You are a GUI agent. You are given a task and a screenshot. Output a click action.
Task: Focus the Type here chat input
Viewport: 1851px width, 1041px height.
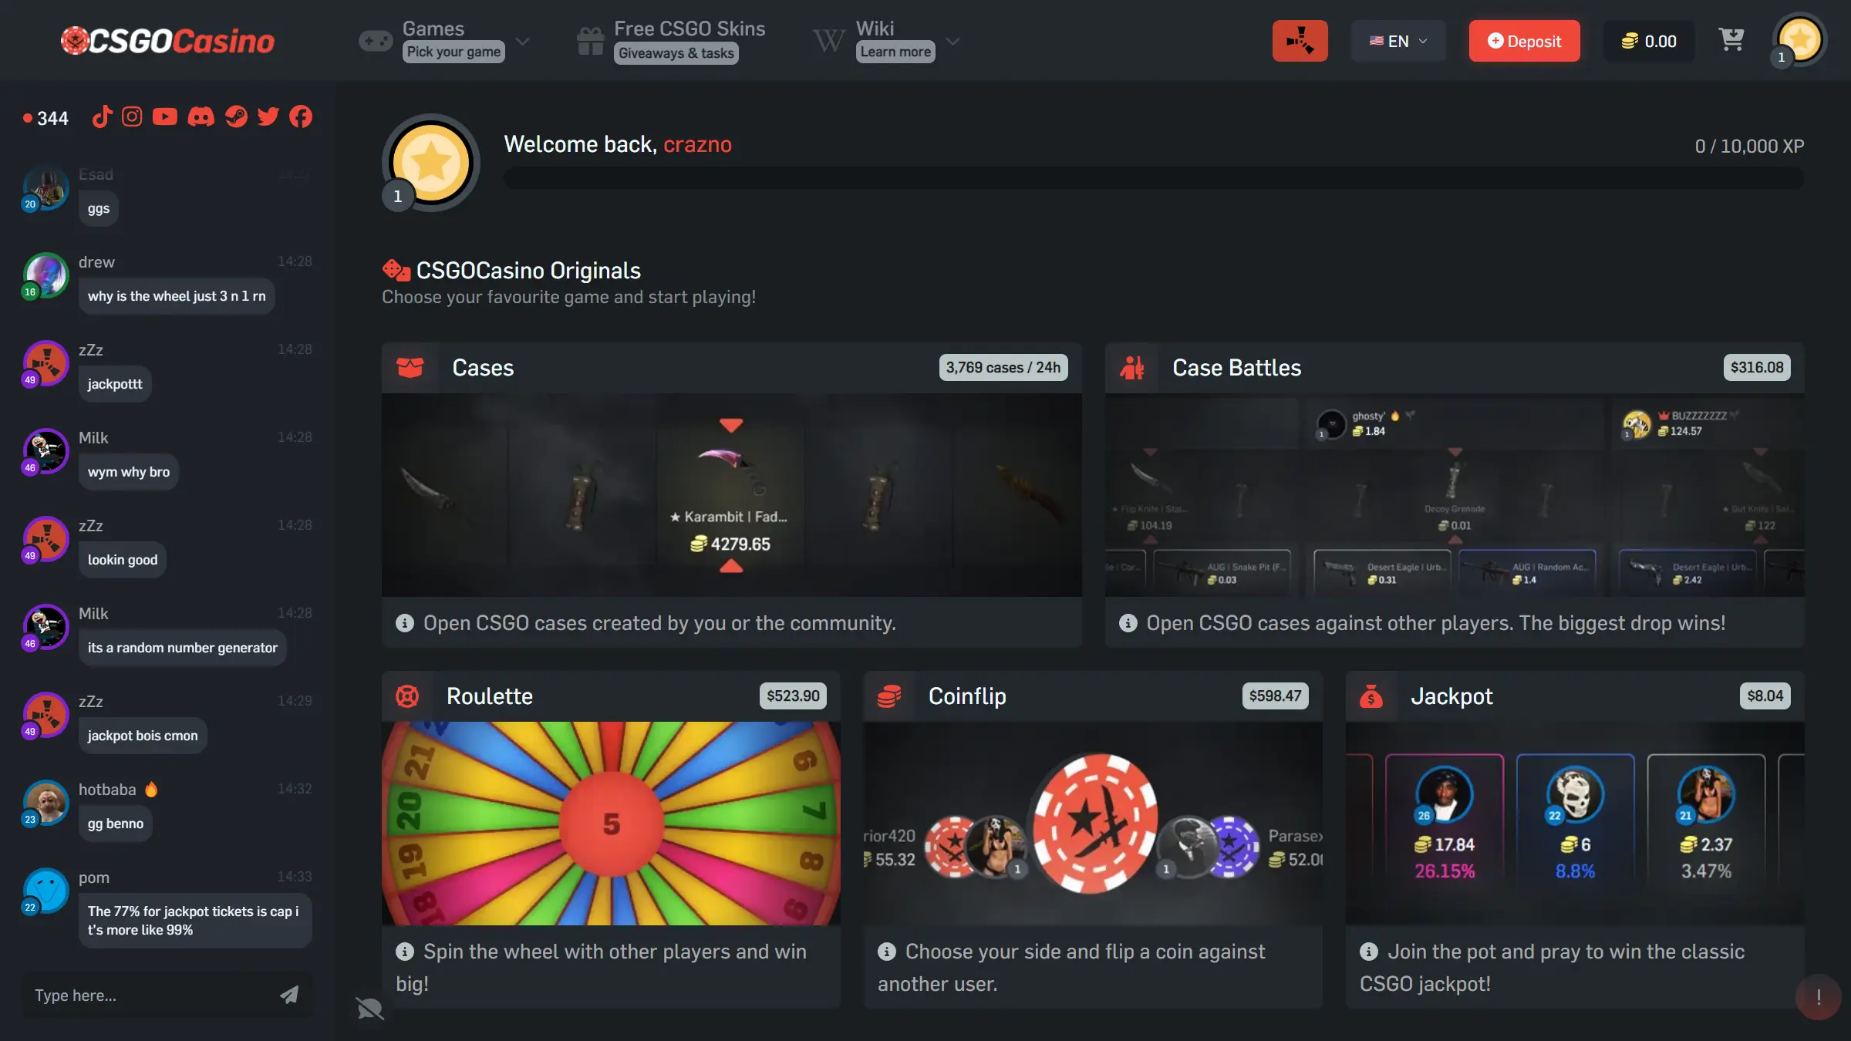(150, 995)
